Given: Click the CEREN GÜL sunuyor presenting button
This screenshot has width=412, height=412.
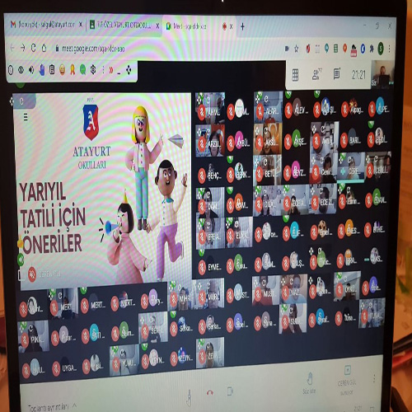Looking at the screenshot, I should coord(347,380).
